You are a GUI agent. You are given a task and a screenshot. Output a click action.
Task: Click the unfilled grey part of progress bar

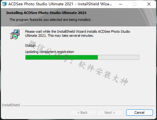tap(118, 57)
